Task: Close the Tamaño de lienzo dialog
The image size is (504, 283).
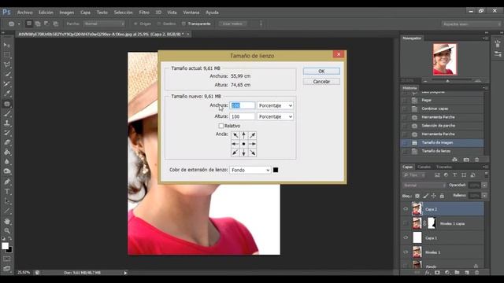Action: click(x=339, y=54)
